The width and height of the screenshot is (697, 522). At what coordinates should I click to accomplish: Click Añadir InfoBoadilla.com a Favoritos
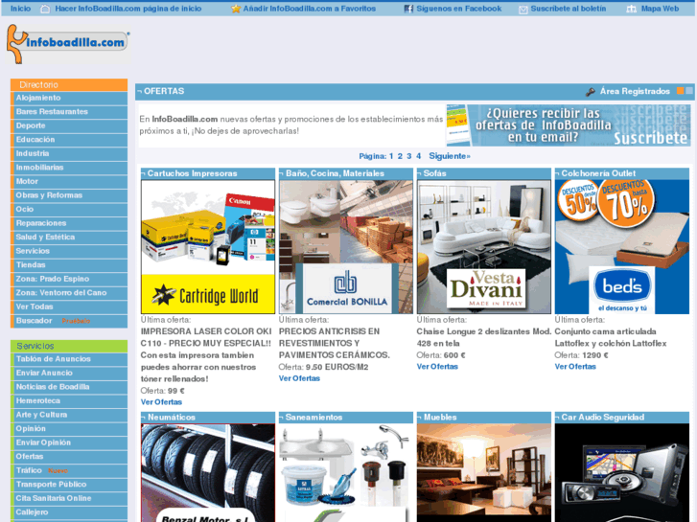[310, 9]
